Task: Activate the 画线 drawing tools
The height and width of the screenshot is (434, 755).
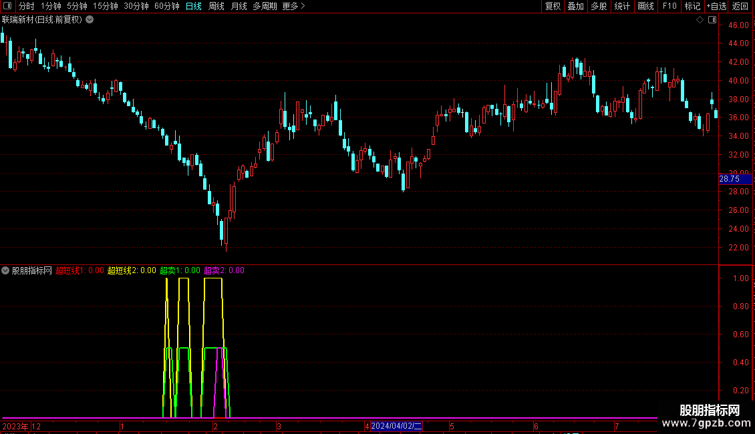Action: (645, 6)
